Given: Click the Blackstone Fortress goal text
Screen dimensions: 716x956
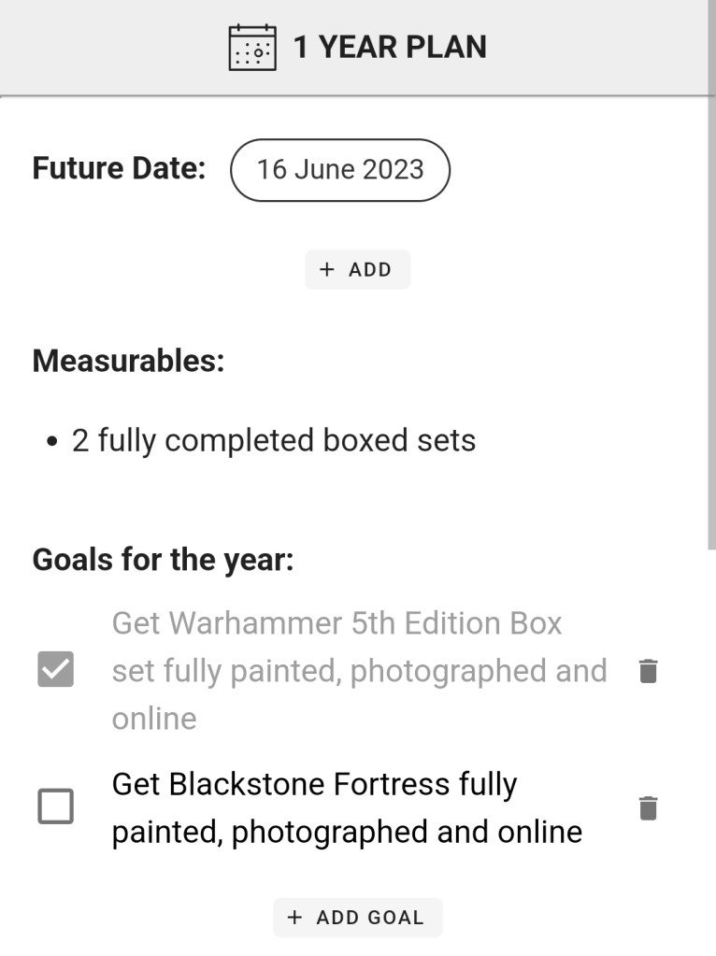Looking at the screenshot, I should coord(347,808).
